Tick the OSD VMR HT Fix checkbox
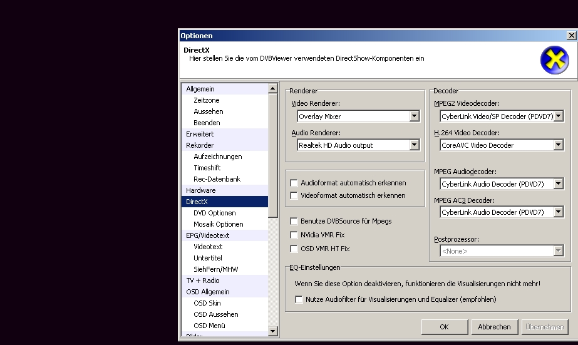The image size is (578, 345). pos(294,249)
